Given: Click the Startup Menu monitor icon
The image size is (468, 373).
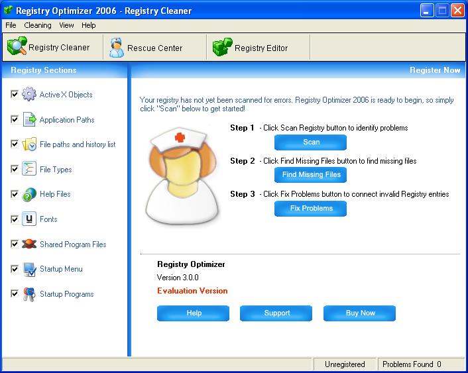Looking at the screenshot, I should 29,269.
